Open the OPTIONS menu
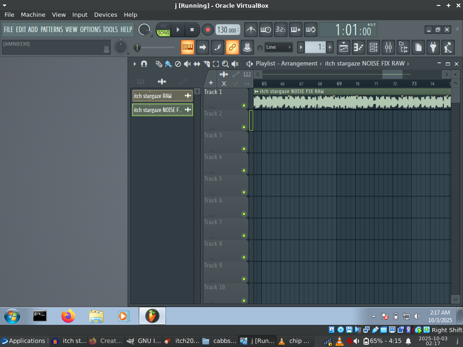463x347 pixels. (90, 29)
